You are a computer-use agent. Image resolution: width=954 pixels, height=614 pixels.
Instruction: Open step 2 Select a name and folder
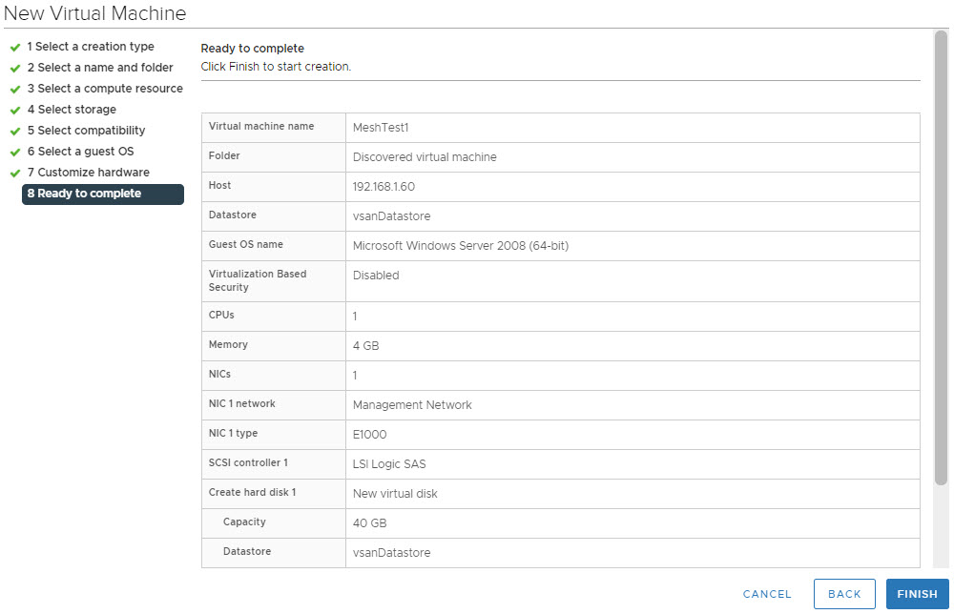tap(100, 68)
